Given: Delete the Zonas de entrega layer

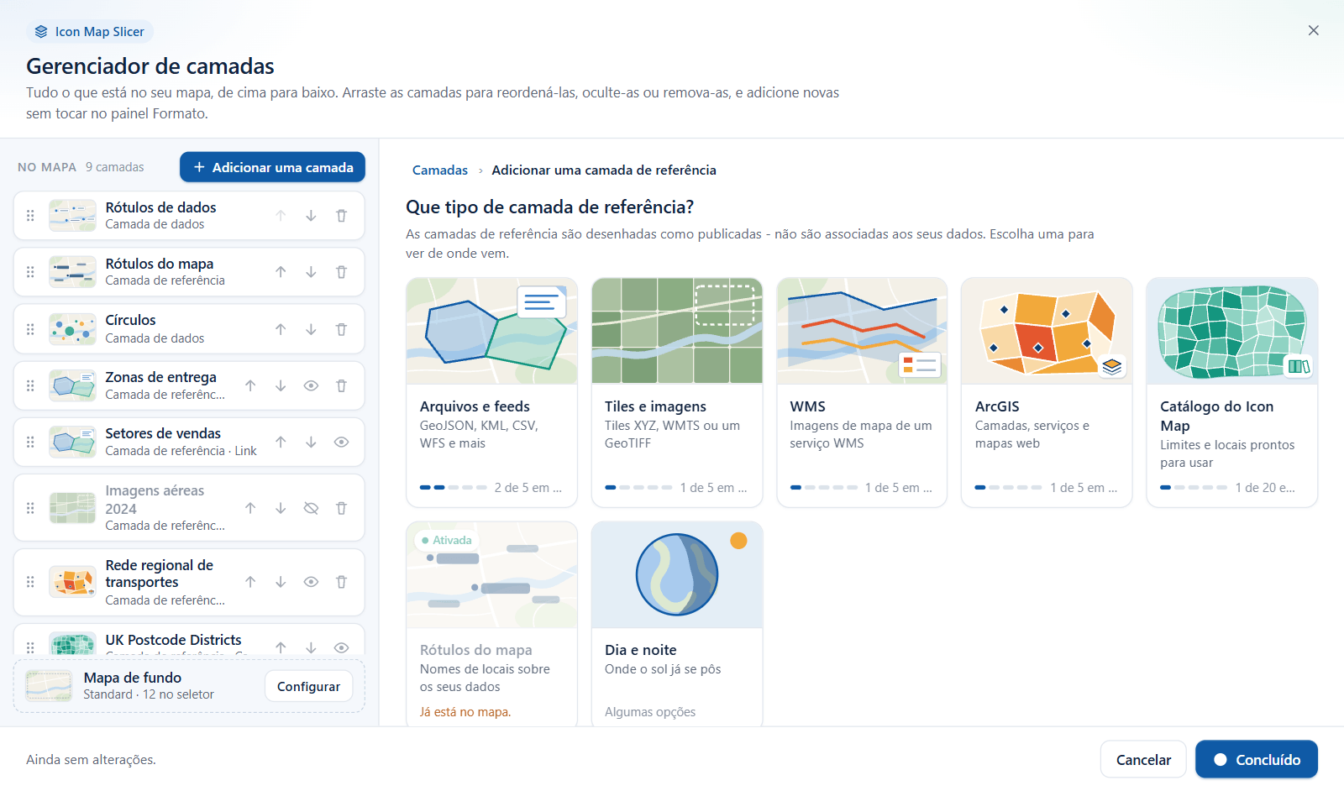Looking at the screenshot, I should (341, 385).
